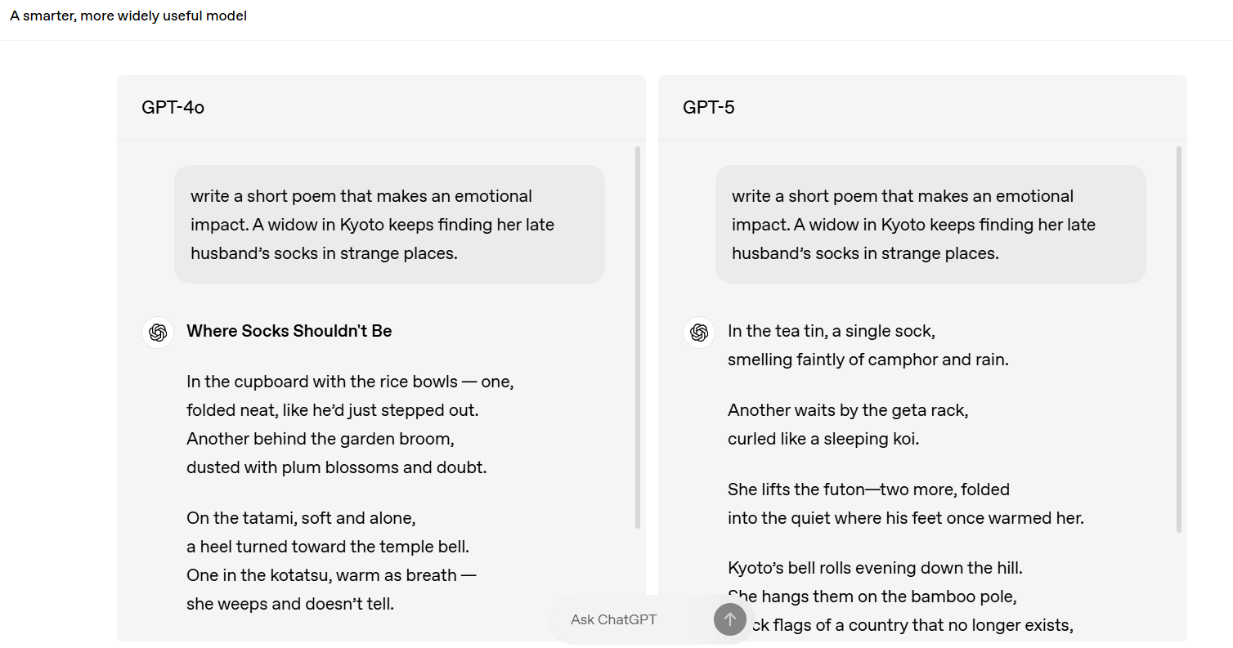The height and width of the screenshot is (648, 1233).
Task: Click the line "On the tatami, soft and alone,"
Action: (301, 518)
